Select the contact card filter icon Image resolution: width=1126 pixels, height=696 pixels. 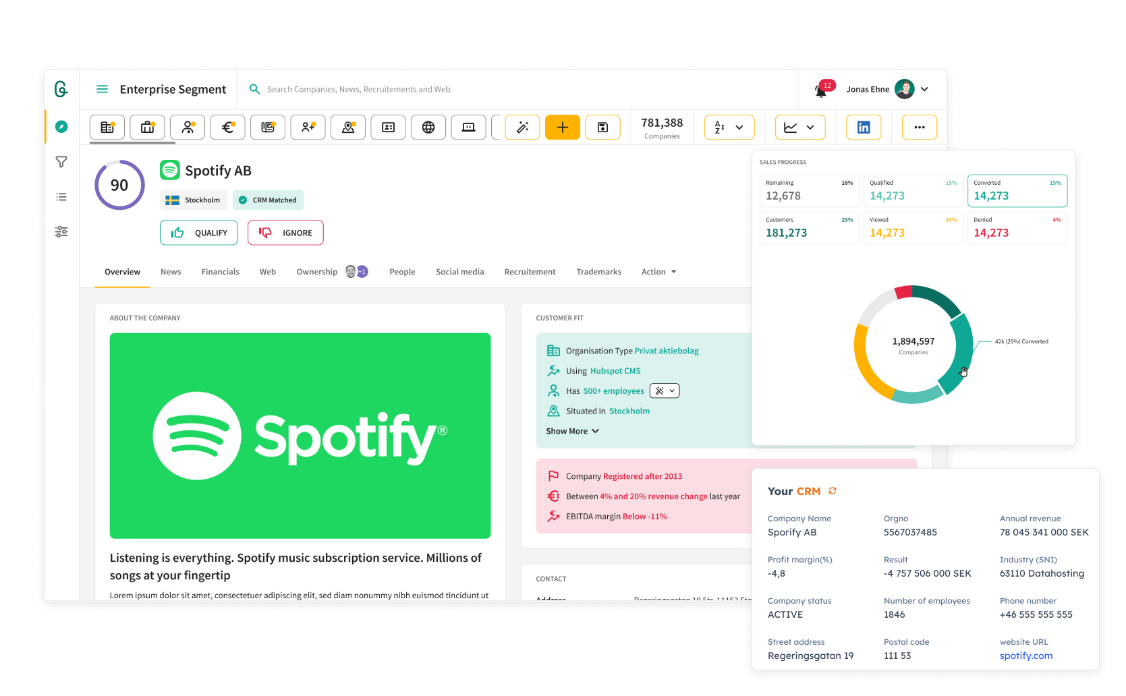point(389,127)
